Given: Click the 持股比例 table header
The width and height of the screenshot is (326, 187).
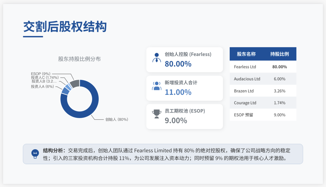Looking at the screenshot, I should (280, 54).
